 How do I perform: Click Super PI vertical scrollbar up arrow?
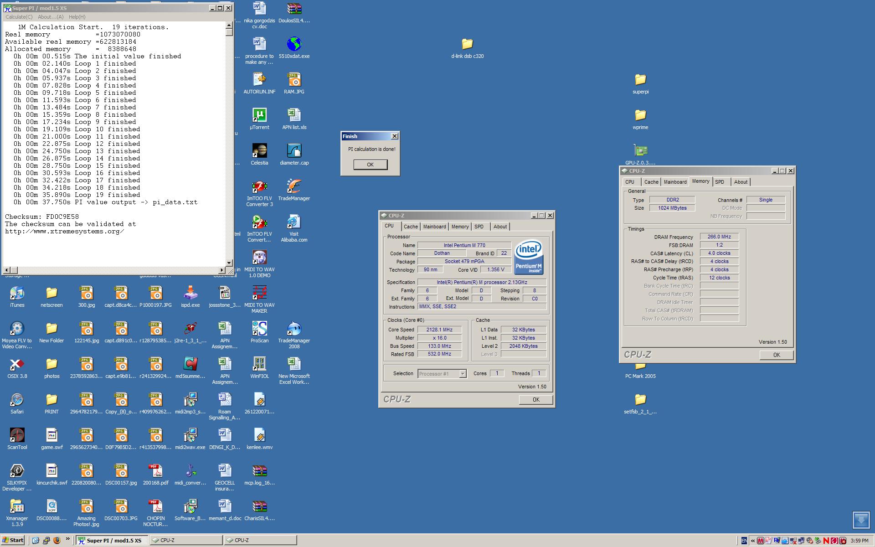(x=229, y=26)
